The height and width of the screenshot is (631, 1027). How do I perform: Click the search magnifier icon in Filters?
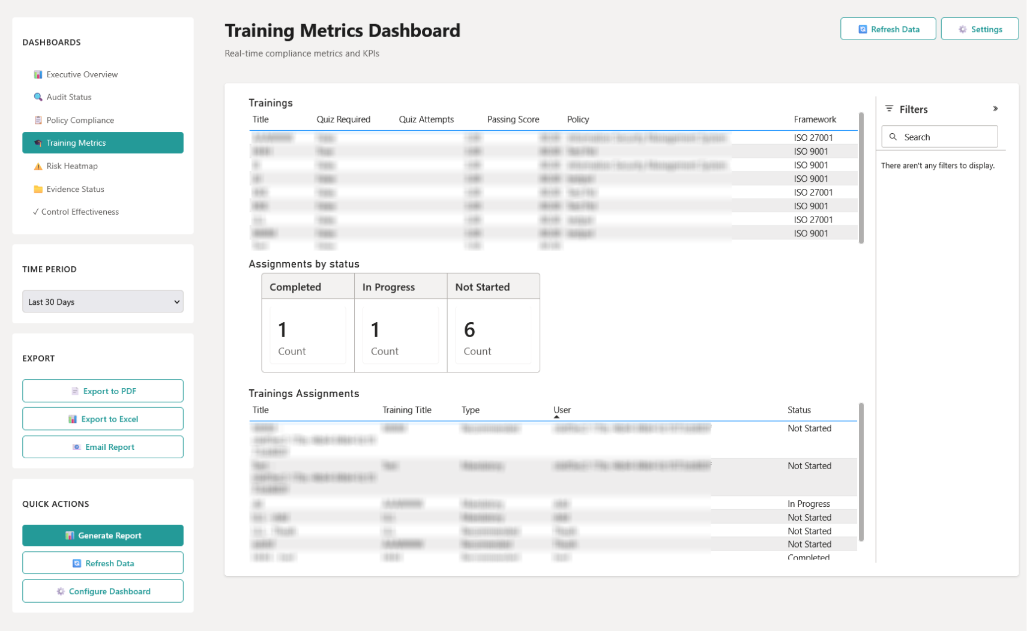[x=893, y=137]
